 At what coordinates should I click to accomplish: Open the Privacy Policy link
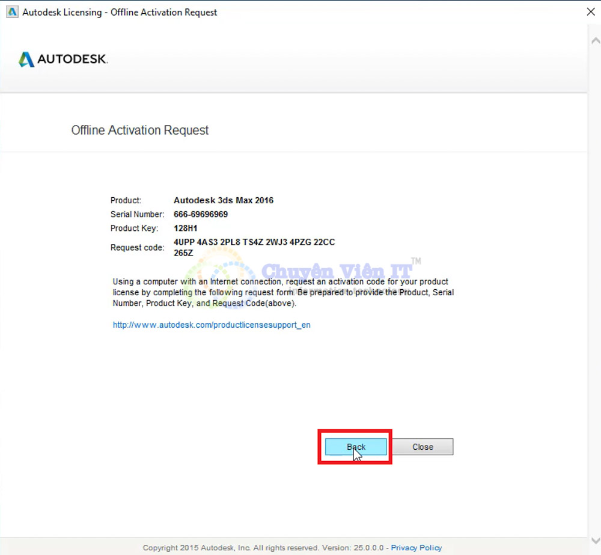[416, 548]
